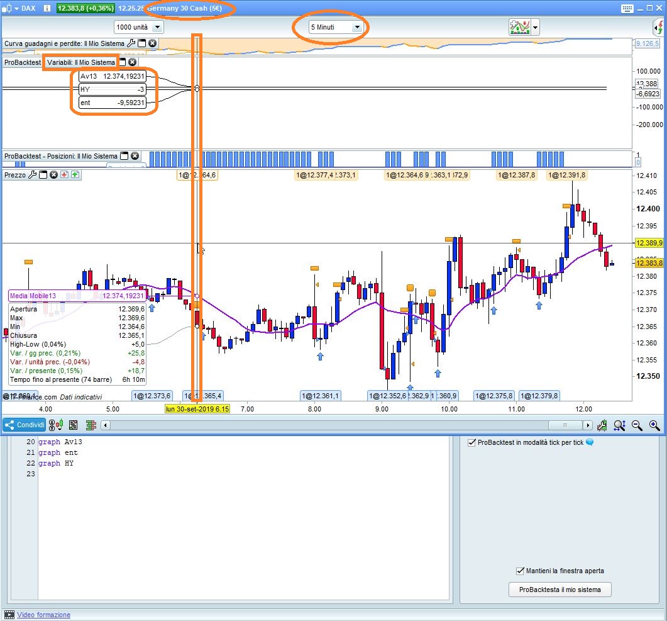667x621 pixels.
Task: Click the ent variable value box
Action: pyautogui.click(x=113, y=103)
